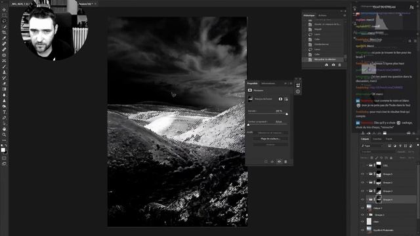Screen dimensions: 420x236
Task: Click the Plage de couleurs button
Action: tap(270, 139)
